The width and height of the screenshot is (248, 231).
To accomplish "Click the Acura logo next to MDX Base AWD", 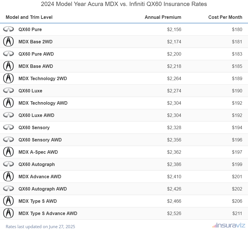I will coord(9,66).
